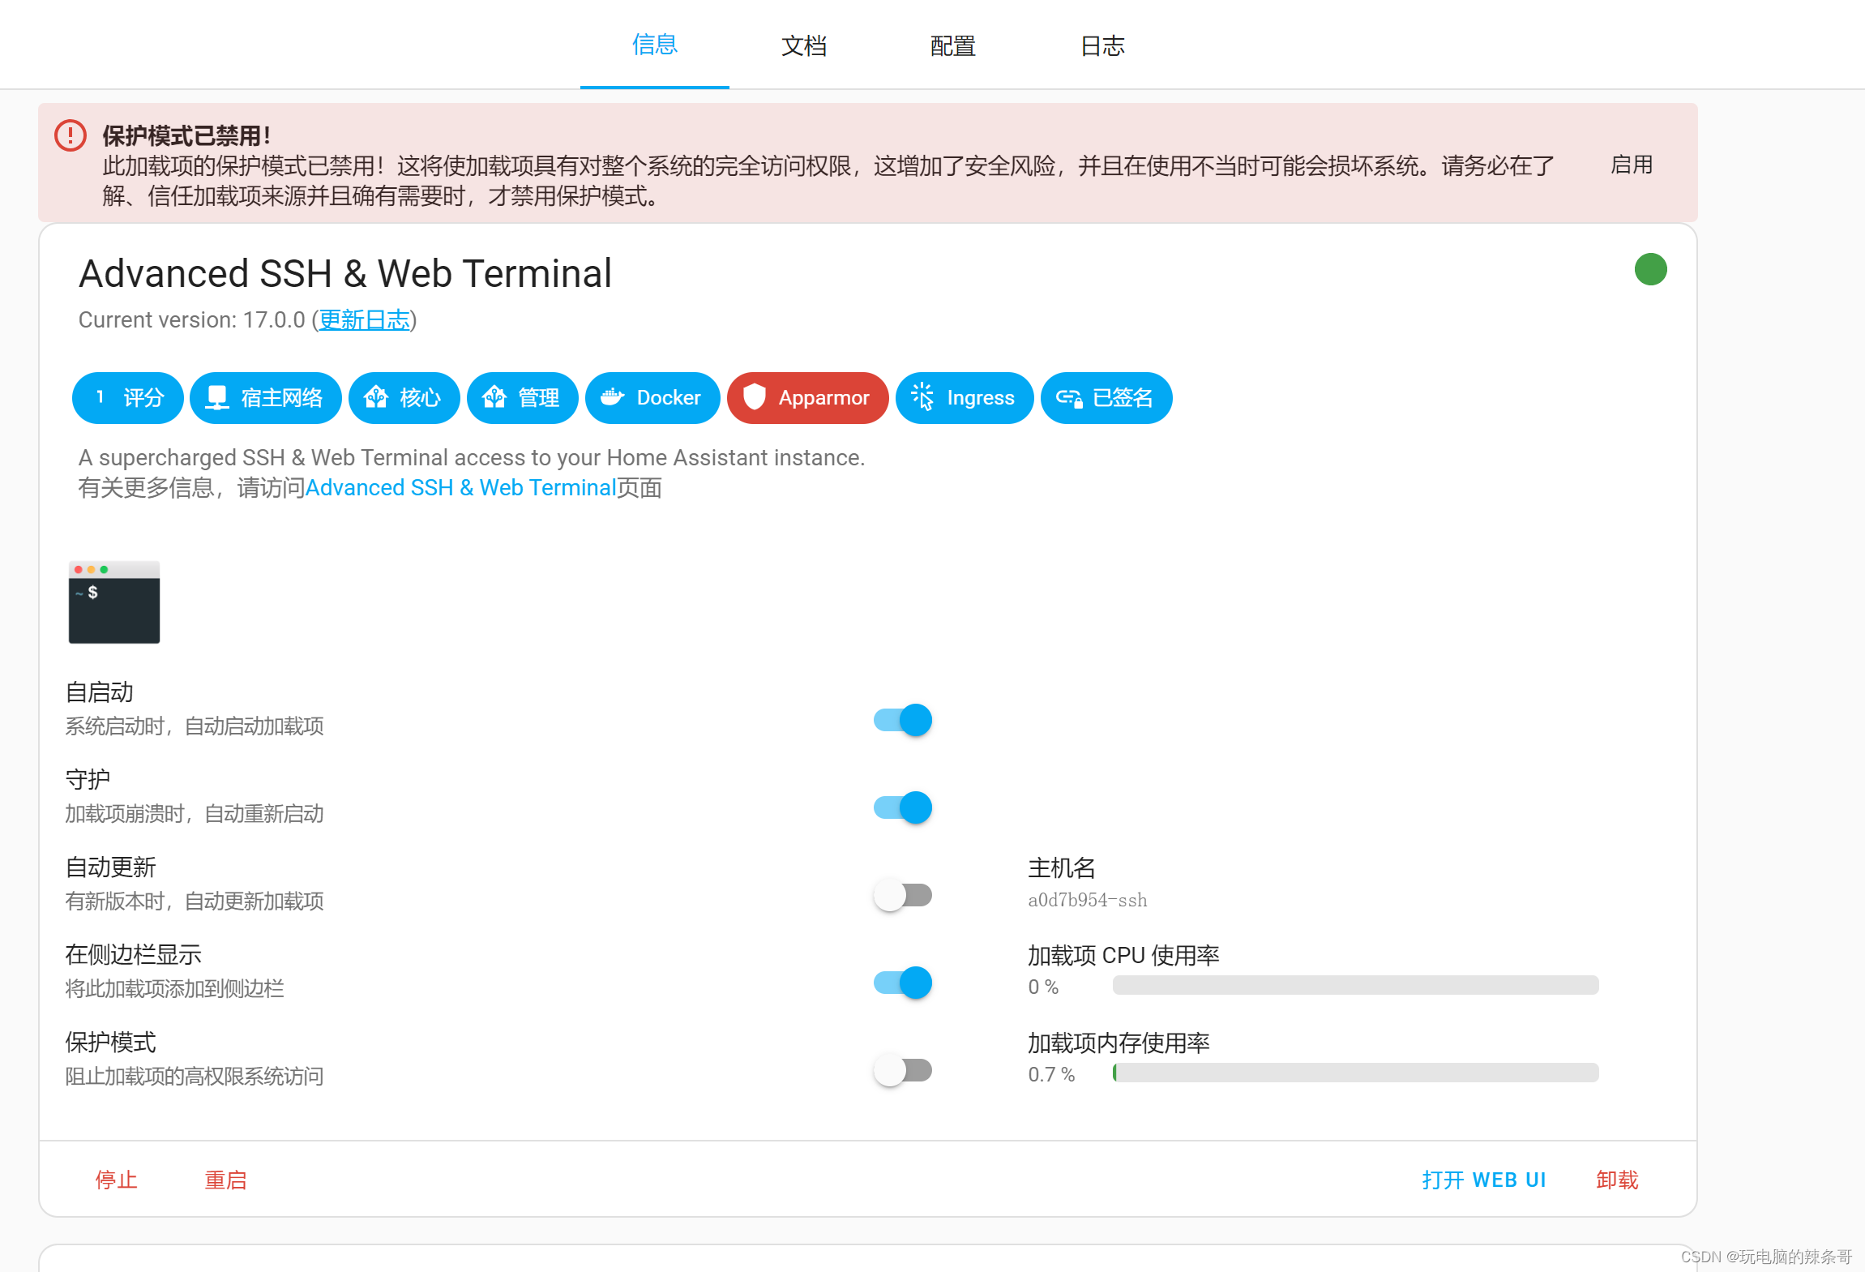Turn off the 自启动 switch

(903, 720)
